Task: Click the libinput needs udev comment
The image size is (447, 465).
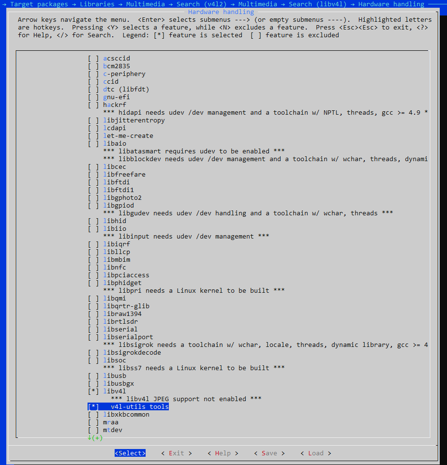Action: click(186, 236)
